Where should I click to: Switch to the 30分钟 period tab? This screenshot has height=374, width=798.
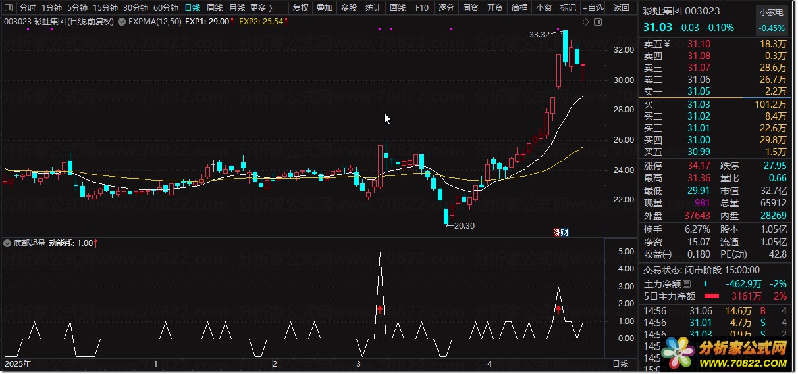(136, 8)
